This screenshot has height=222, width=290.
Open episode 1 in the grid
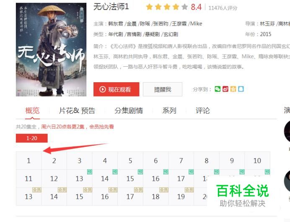pyautogui.click(x=28, y=161)
